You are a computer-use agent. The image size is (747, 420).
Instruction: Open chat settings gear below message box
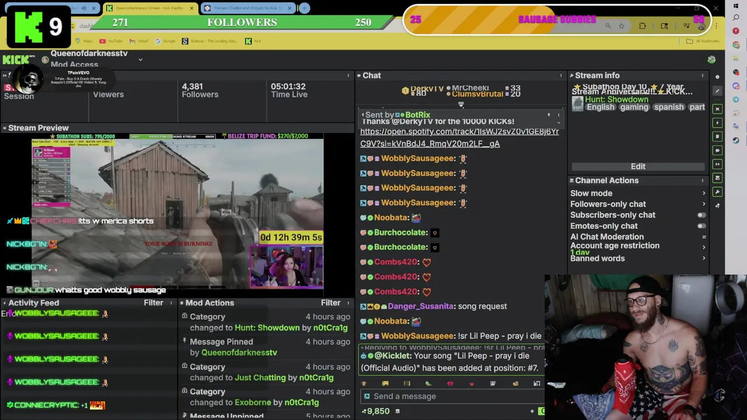532,411
